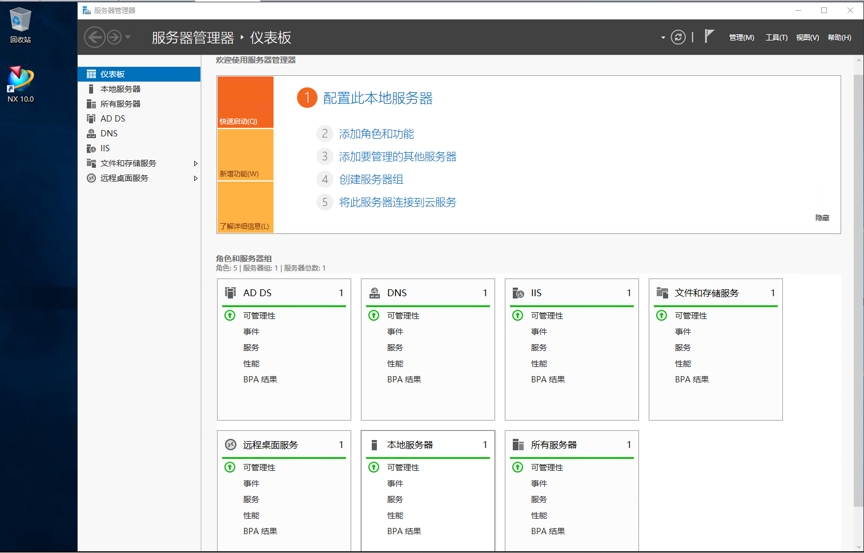Click the 新增功能(W) tile
The height and width of the screenshot is (553, 864).
(x=246, y=155)
